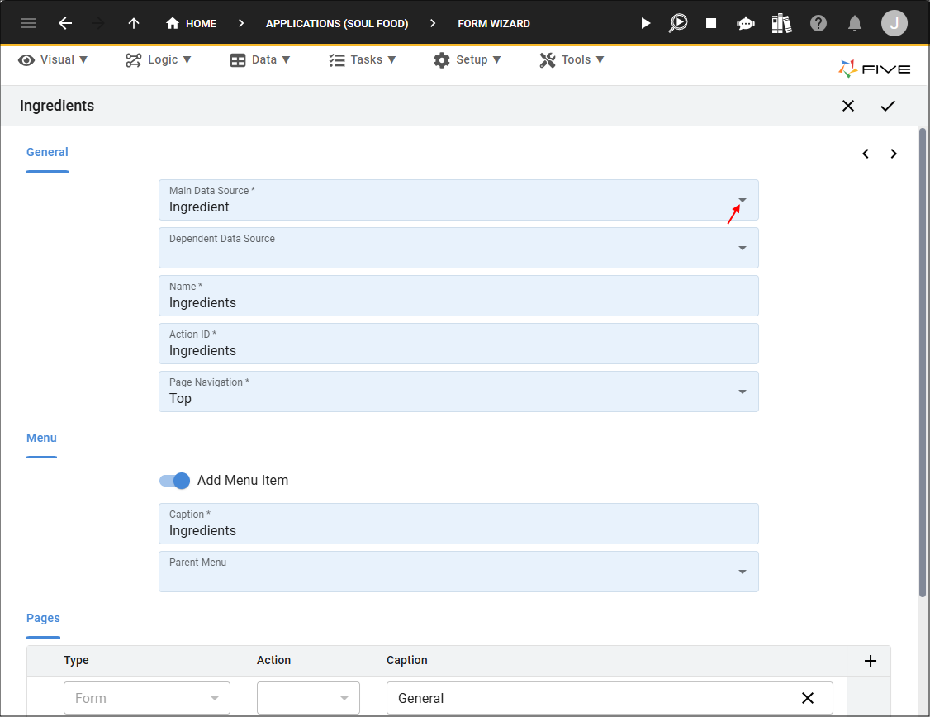930x717 pixels.
Task: Save form with checkmark icon
Action: [x=887, y=106]
